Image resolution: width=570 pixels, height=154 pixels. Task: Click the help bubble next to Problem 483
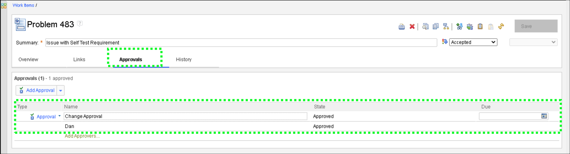tap(80, 24)
